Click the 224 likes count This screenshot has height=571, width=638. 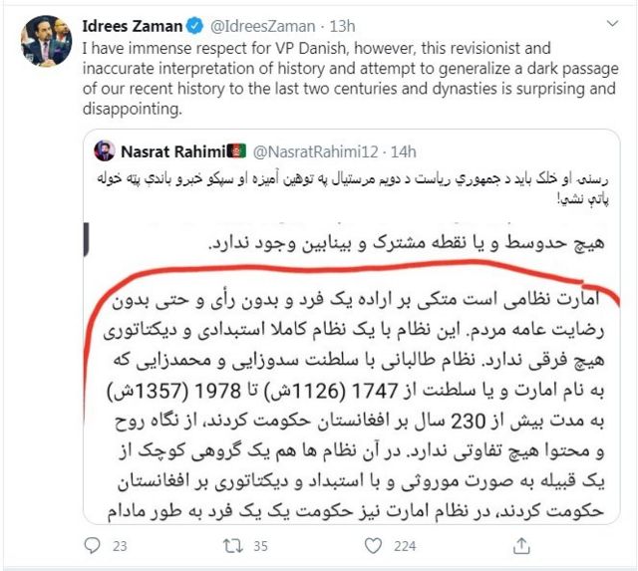[405, 546]
